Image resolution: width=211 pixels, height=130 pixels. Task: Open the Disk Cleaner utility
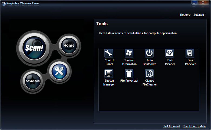click(x=170, y=53)
